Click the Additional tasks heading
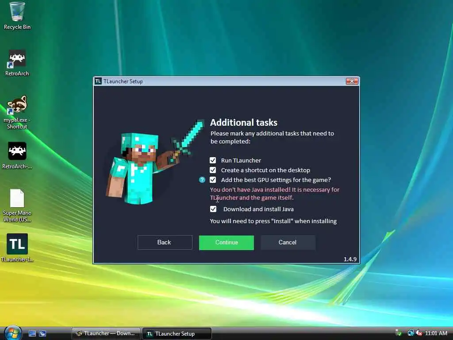453x340 pixels. click(244, 123)
